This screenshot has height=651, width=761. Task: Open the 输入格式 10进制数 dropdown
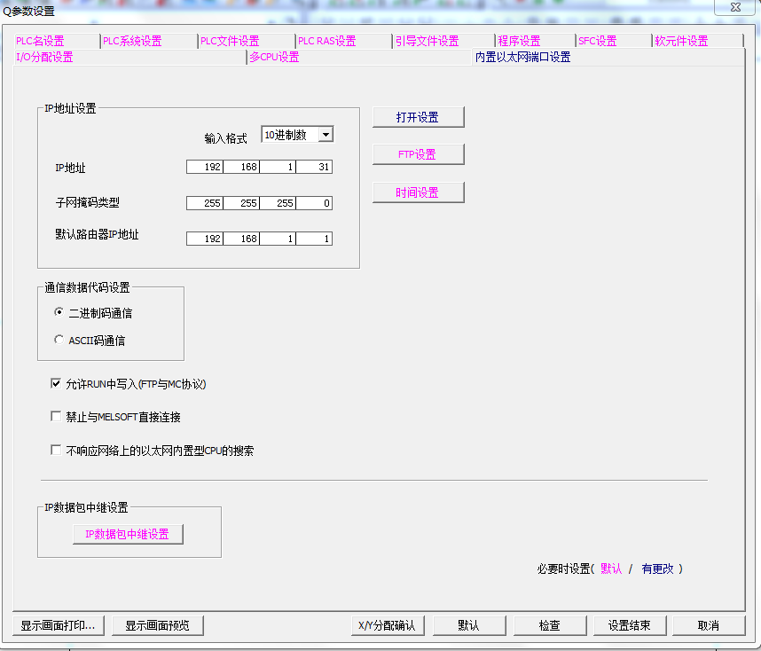tap(326, 135)
